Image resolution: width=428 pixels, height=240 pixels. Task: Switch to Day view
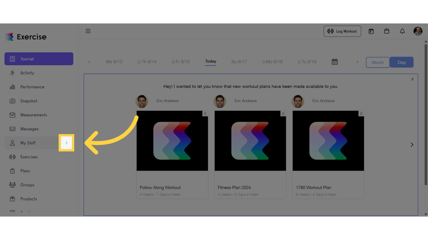coord(402,62)
